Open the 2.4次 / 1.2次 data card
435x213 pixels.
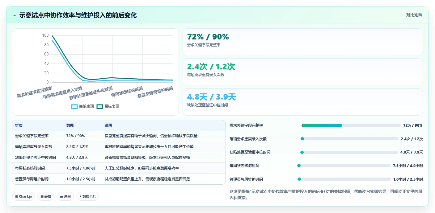coord(302,72)
